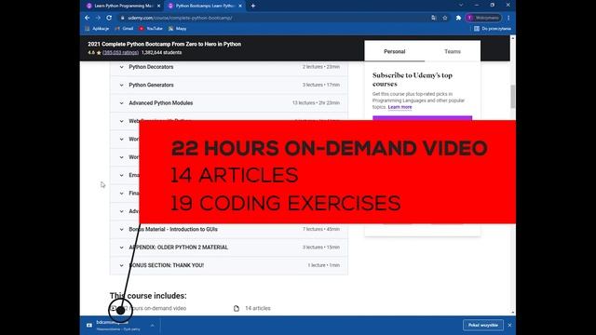Click the sticky header course title
The width and height of the screenshot is (596, 335).
[x=164, y=44]
